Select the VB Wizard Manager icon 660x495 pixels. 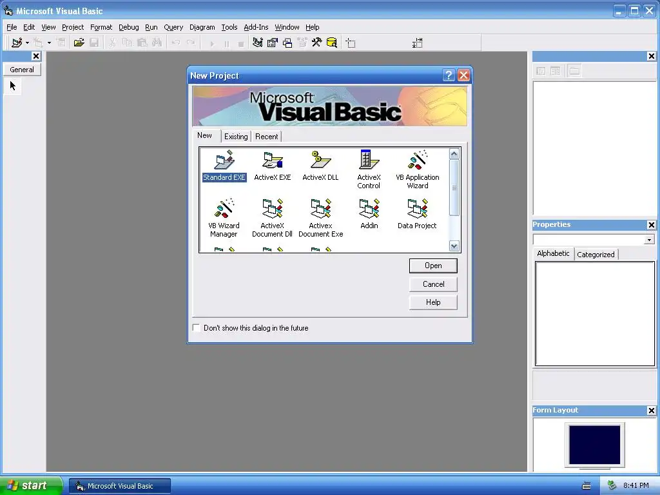tap(224, 218)
